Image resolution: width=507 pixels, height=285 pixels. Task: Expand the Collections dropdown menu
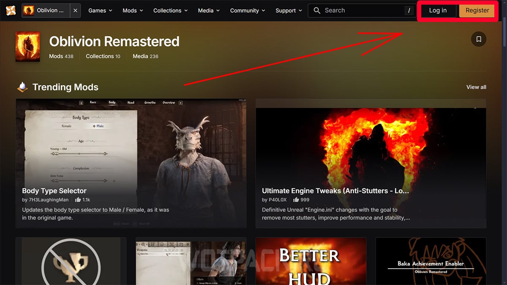click(170, 11)
